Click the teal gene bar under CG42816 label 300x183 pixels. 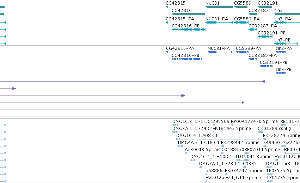coord(188,14)
